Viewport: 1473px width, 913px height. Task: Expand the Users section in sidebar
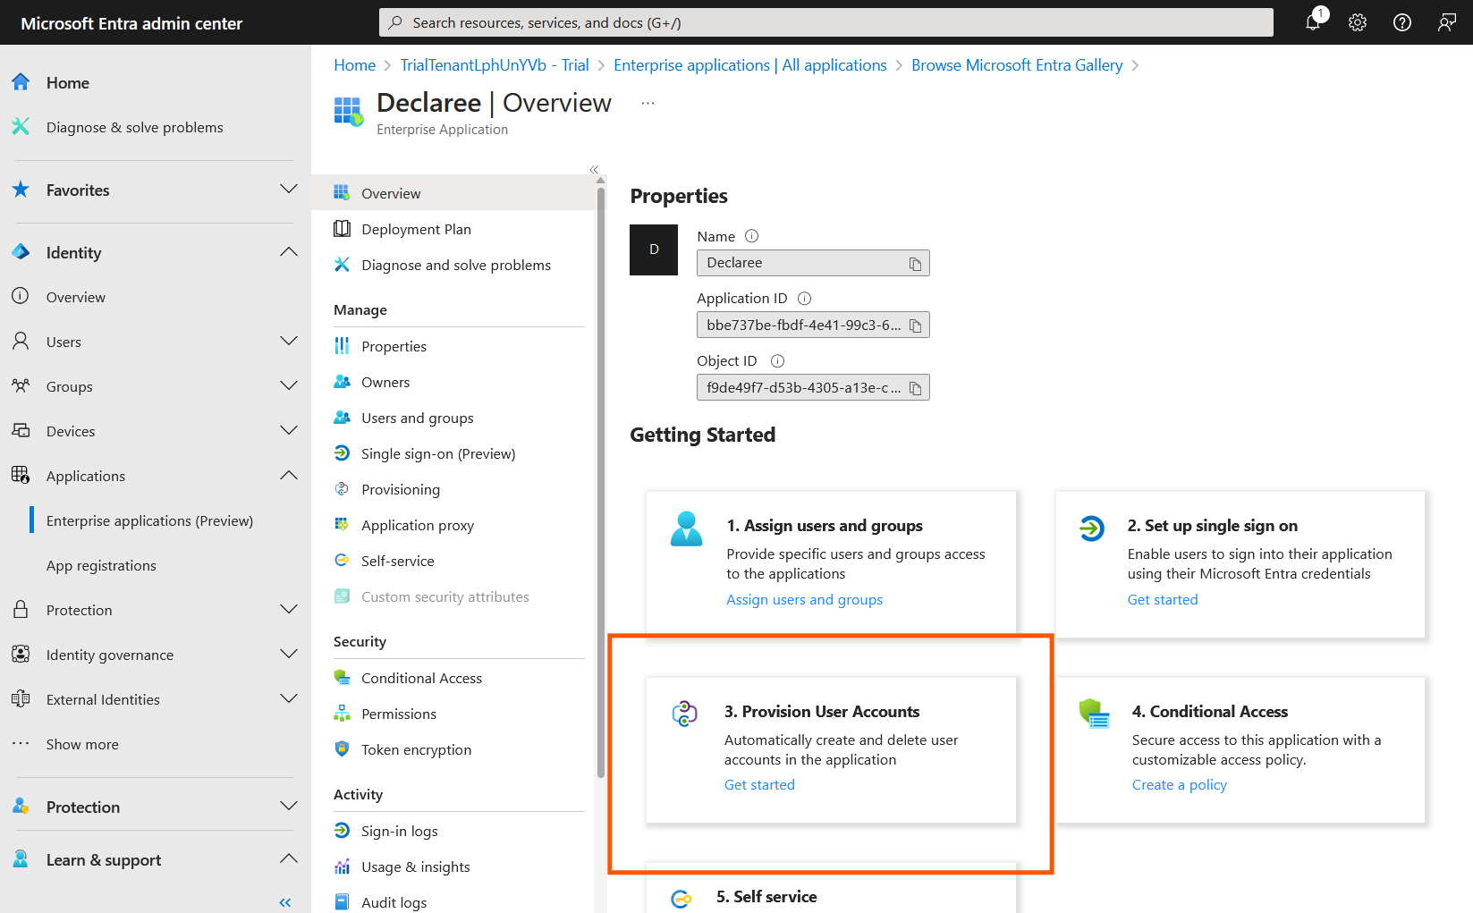point(288,342)
